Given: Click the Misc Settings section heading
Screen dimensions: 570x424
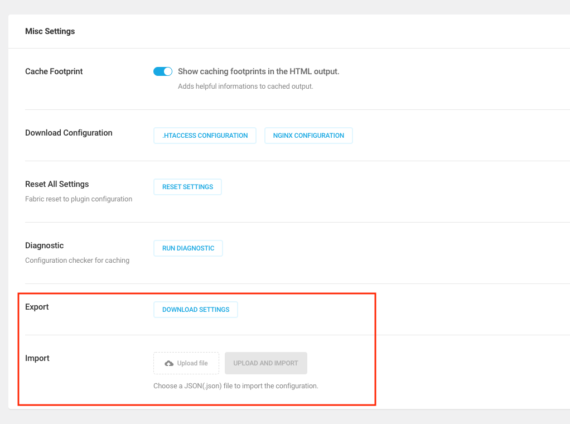Looking at the screenshot, I should pos(50,31).
